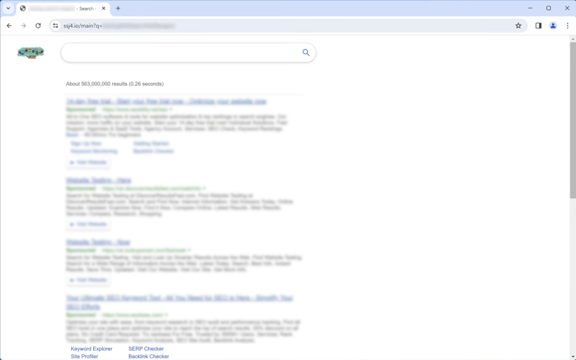This screenshot has width=576, height=360.
Task: Click the browser Back arrow
Action: [x=9, y=26]
